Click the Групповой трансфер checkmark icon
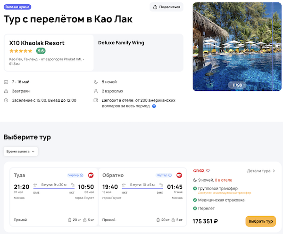This screenshot has width=283, height=234. tap(195, 189)
